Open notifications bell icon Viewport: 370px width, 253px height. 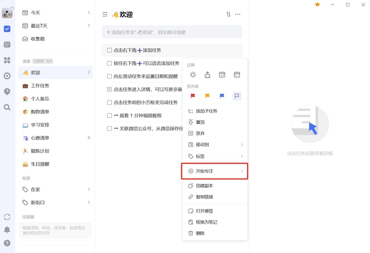tap(7, 230)
